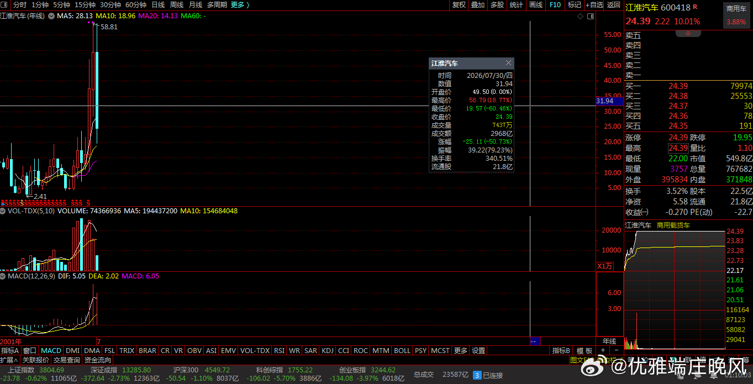
Task: Expand MA indicator dropdown arrow
Action: point(51,16)
